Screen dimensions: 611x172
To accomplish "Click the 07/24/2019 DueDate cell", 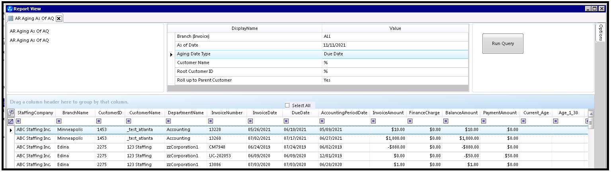I will 301,147.
